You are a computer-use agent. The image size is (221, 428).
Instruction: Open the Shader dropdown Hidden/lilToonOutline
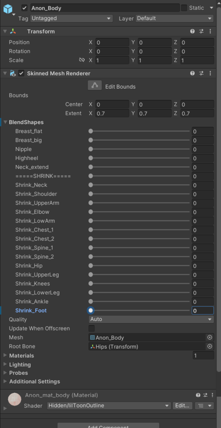109,406
